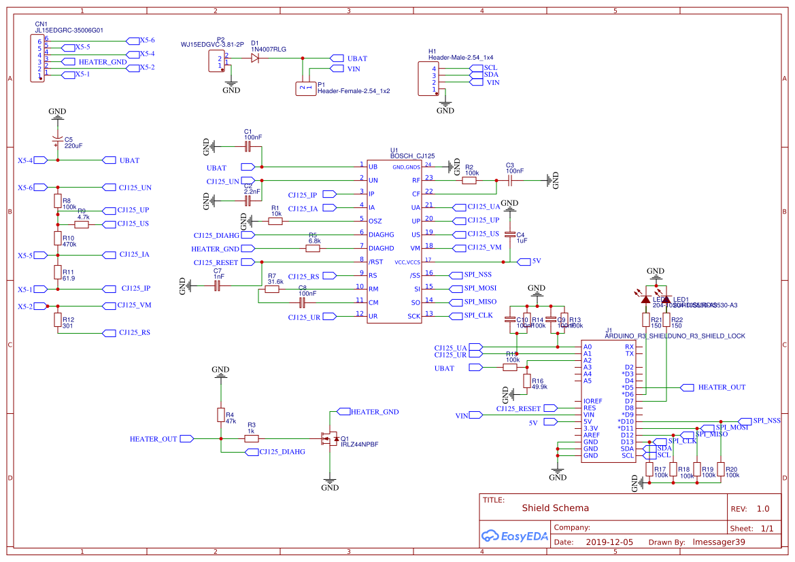The height and width of the screenshot is (562, 795).
Task: Select the R10 470k resistor symbol
Action: click(58, 239)
